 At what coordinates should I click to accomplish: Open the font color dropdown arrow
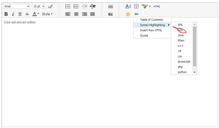[x=38, y=14]
